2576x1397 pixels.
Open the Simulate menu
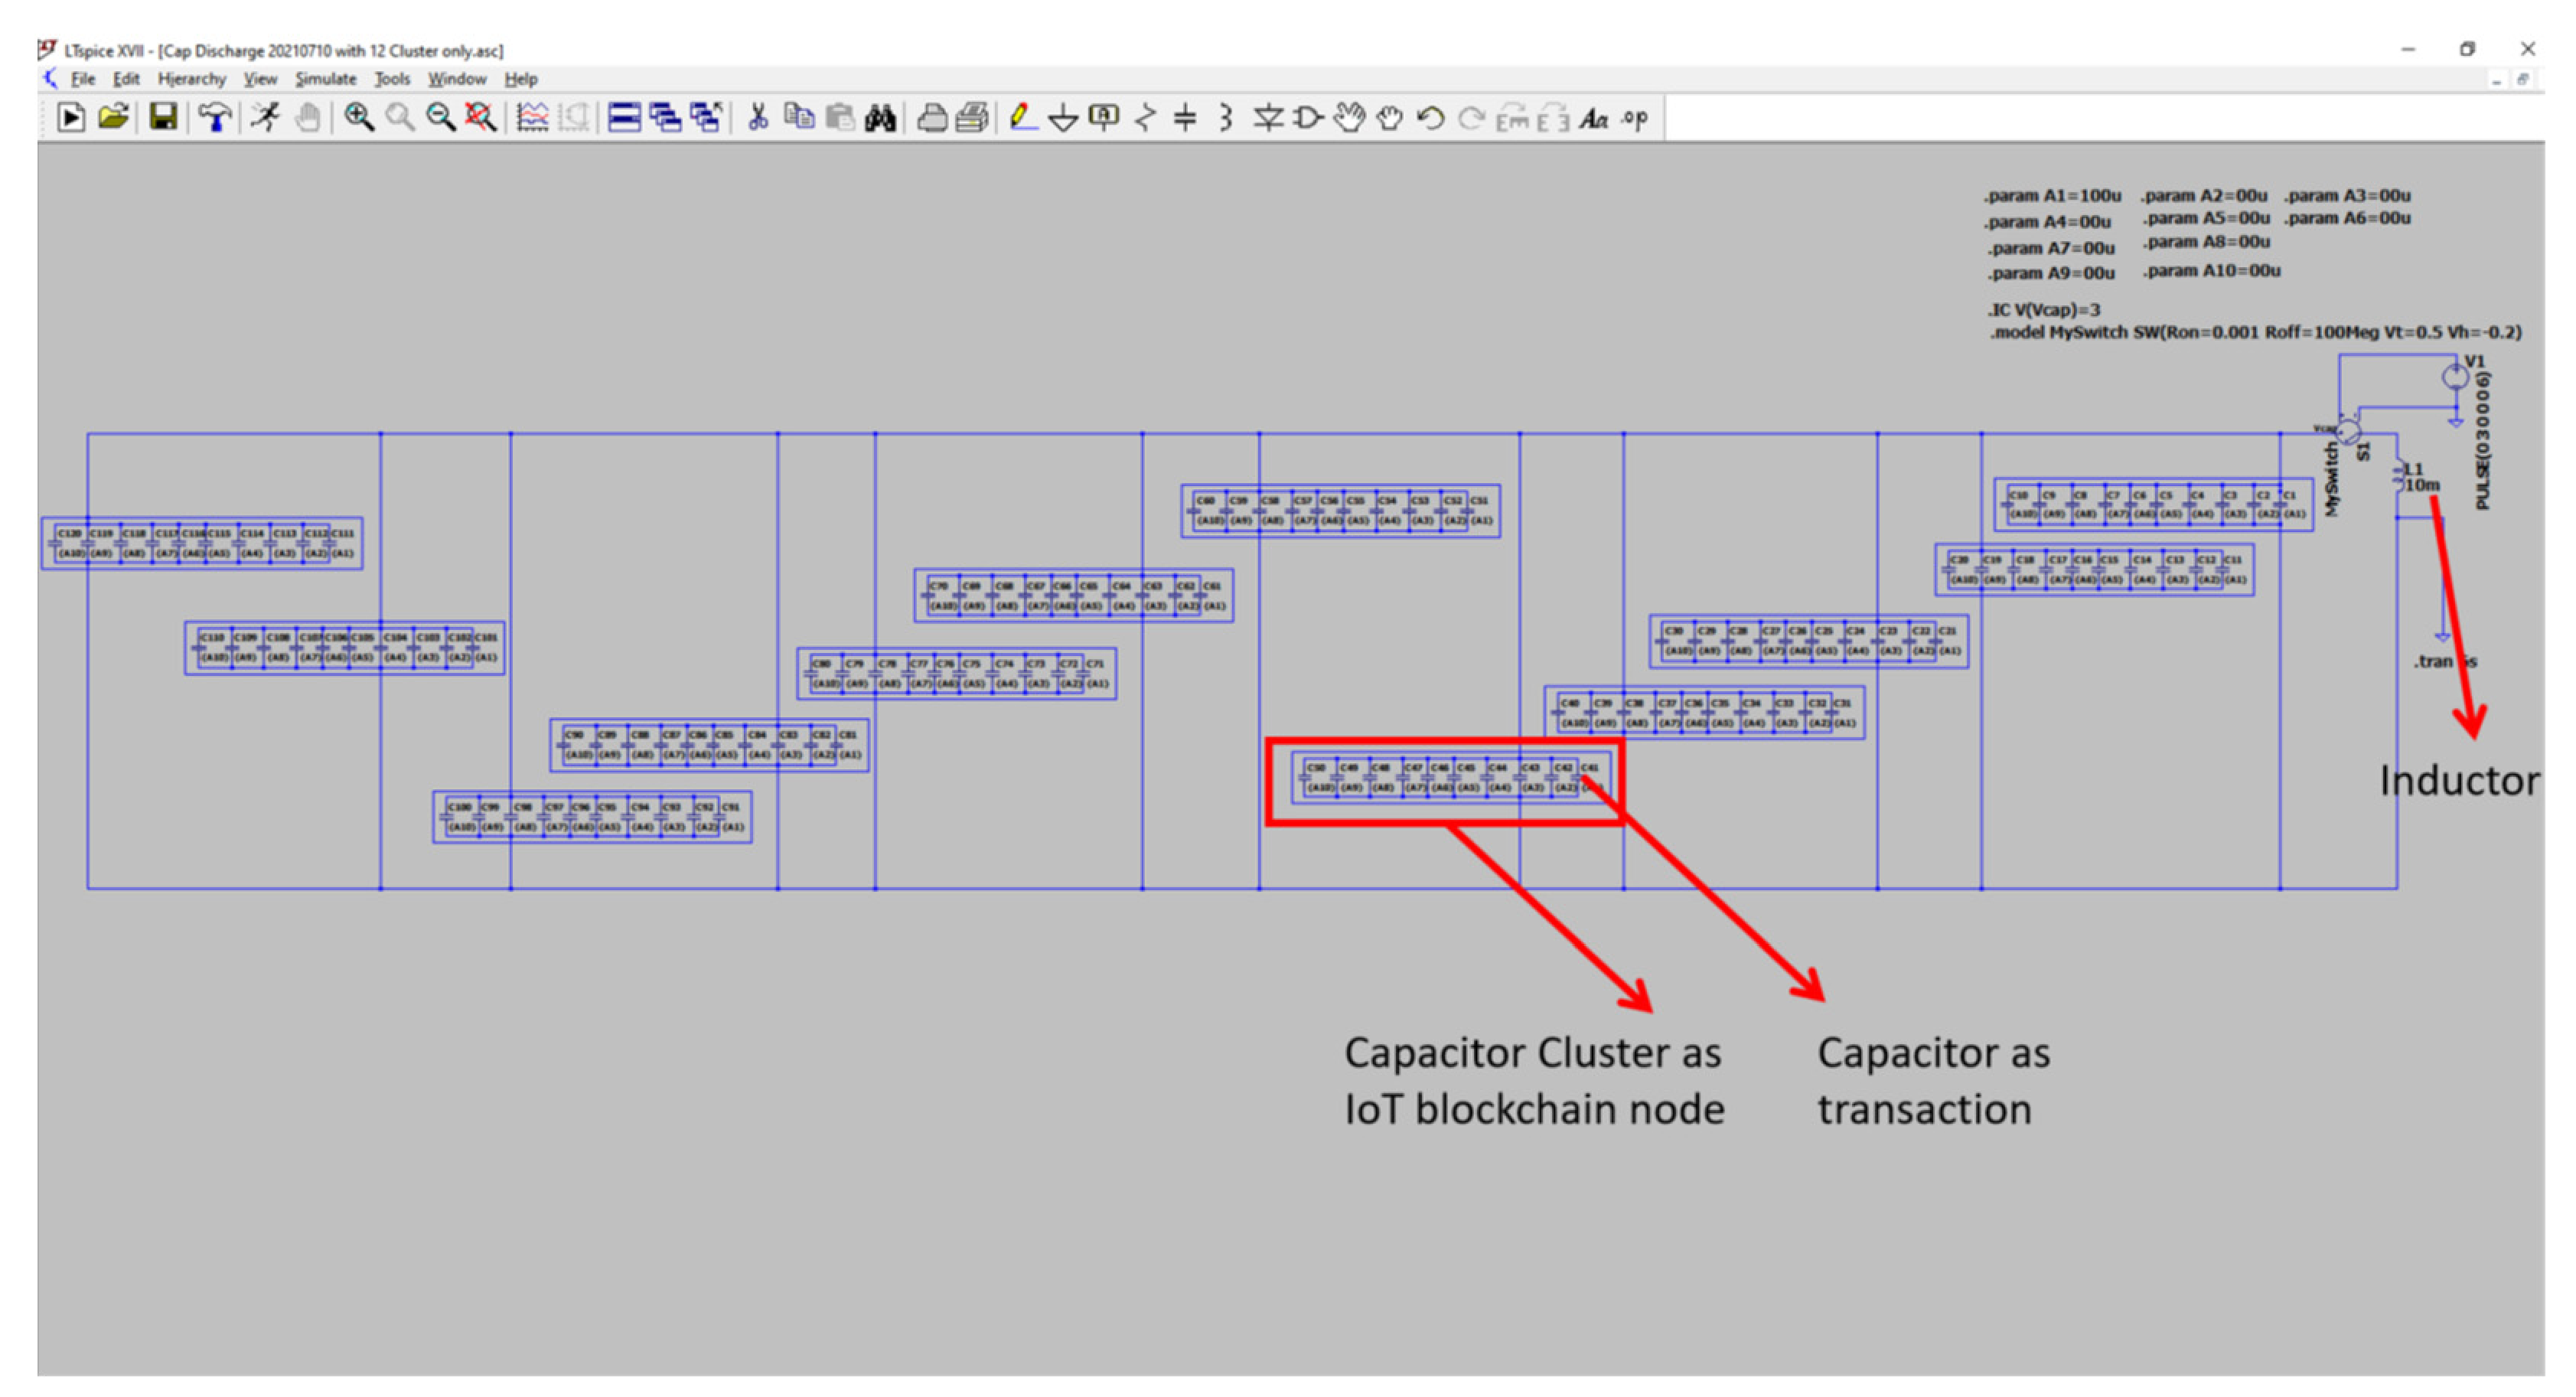pyautogui.click(x=325, y=79)
